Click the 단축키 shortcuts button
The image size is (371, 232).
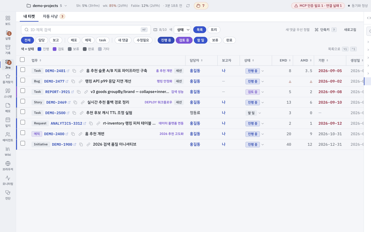[x=325, y=30]
